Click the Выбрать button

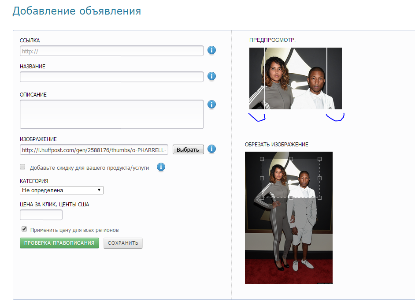click(x=188, y=149)
